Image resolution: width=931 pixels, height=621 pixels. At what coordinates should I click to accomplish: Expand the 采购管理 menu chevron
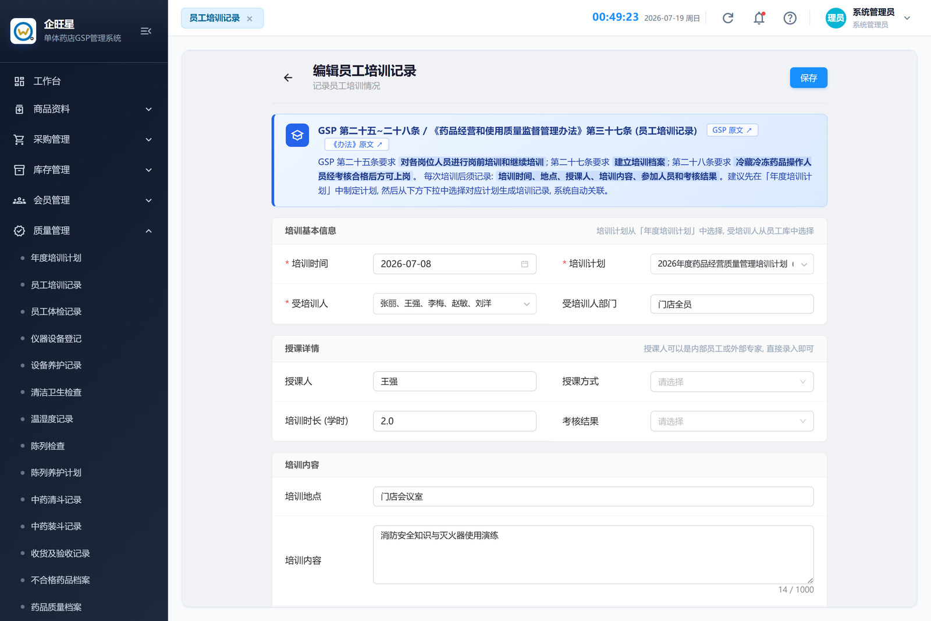[x=149, y=140]
